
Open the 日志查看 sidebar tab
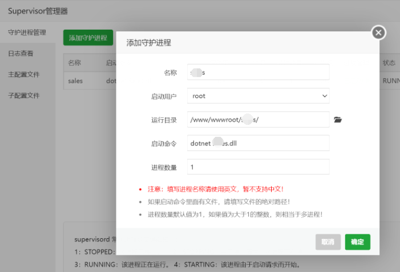[21, 54]
